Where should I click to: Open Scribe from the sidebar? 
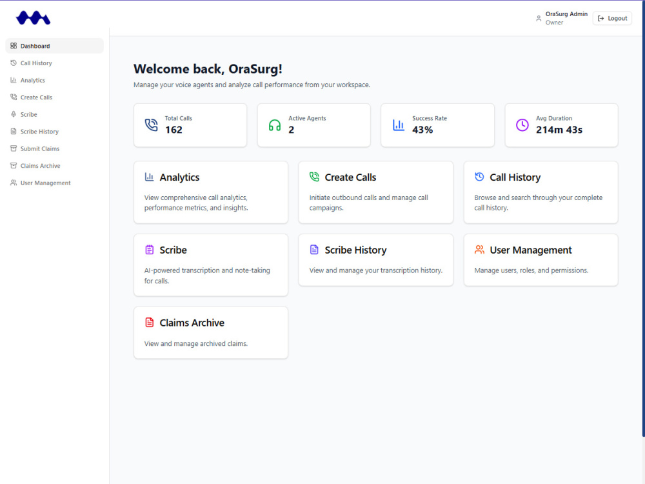click(x=54, y=114)
